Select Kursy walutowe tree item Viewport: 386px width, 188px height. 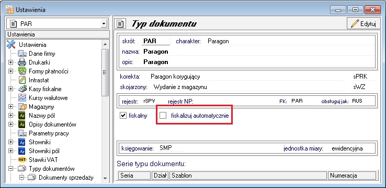pos(48,98)
